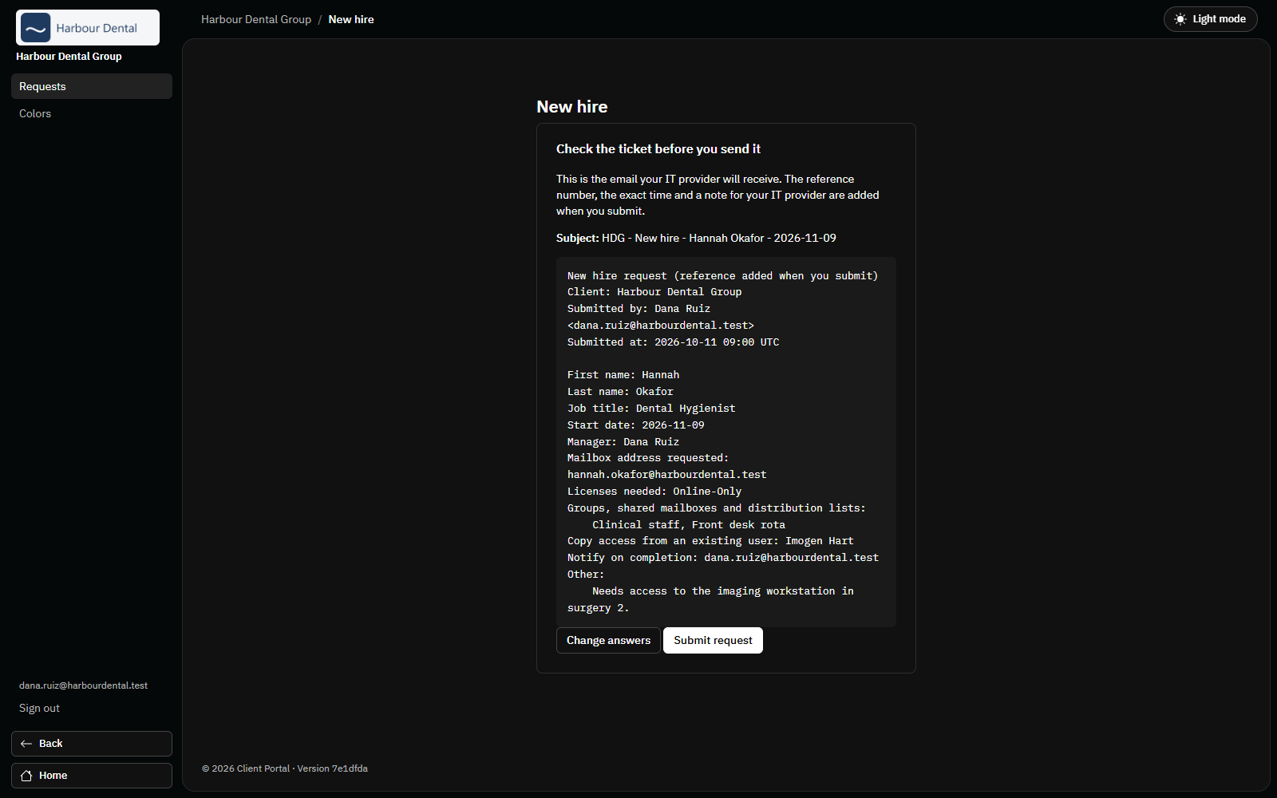Click the 'Copy access from an existing user: Imogen Hart' line
This screenshot has width=1277, height=798.
tap(710, 541)
